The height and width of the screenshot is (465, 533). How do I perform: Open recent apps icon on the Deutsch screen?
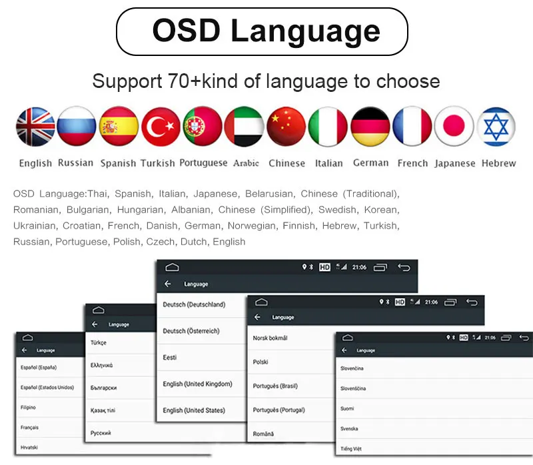pos(380,268)
